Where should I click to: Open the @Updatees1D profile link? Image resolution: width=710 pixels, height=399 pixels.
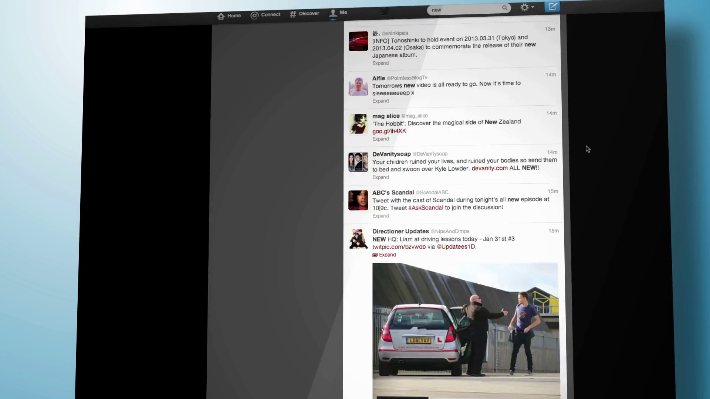pyautogui.click(x=456, y=246)
